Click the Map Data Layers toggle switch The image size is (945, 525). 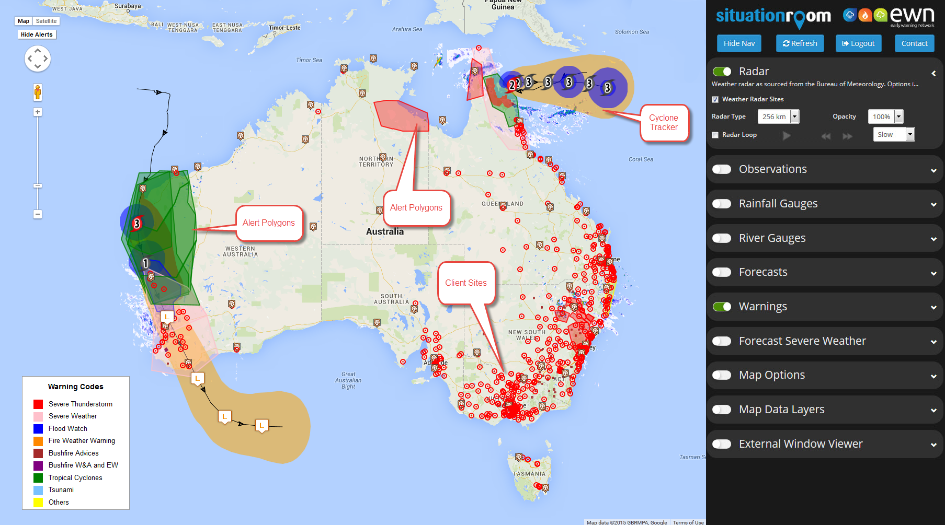pyautogui.click(x=722, y=410)
